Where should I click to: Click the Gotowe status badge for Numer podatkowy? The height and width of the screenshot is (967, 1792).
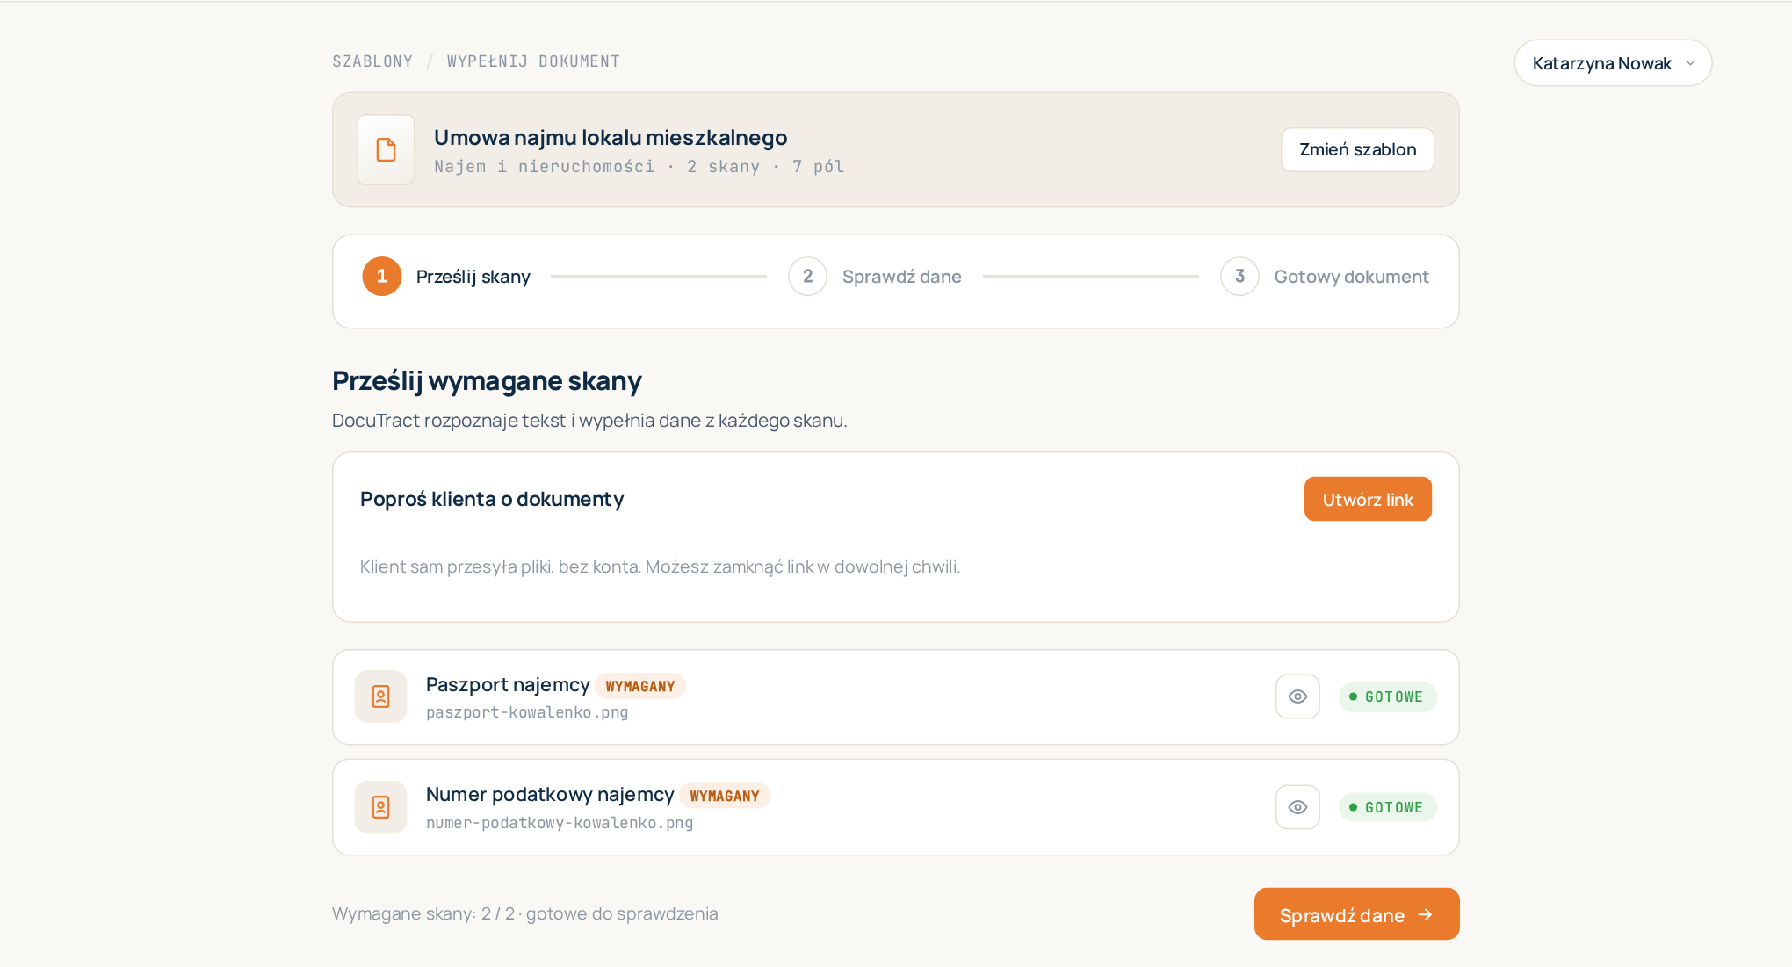[1387, 807]
